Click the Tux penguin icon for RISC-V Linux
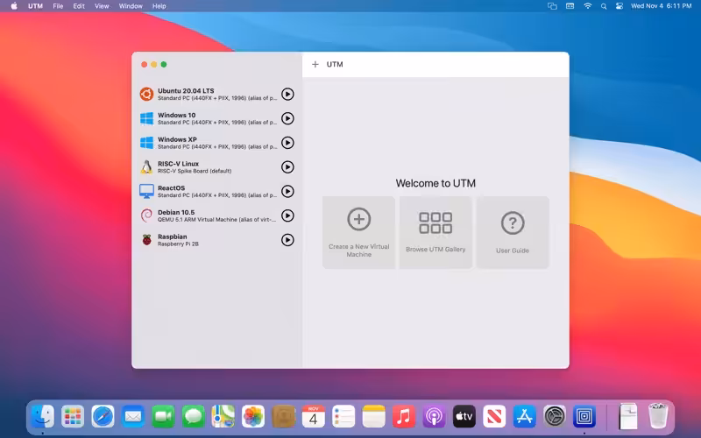The width and height of the screenshot is (701, 438). tap(146, 167)
